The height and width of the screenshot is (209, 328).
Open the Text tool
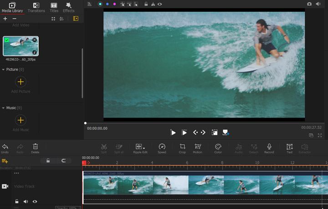point(290,148)
